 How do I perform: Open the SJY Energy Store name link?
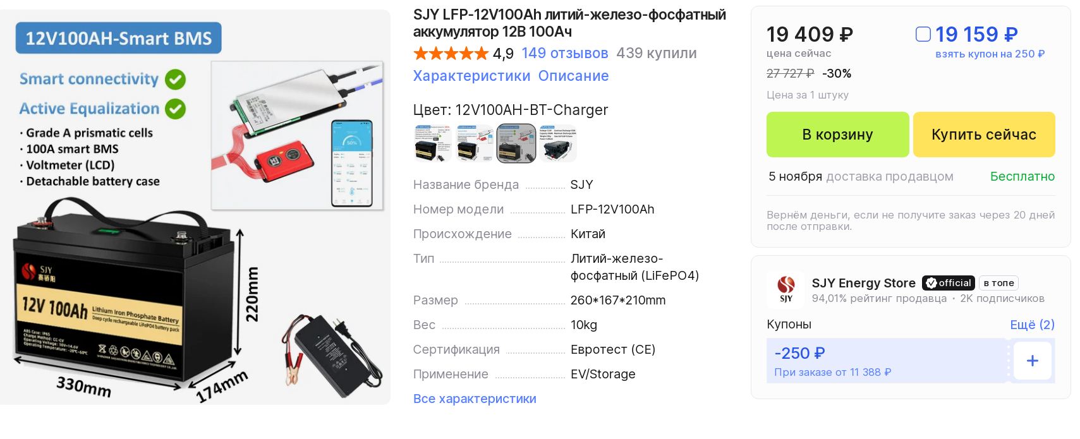[x=863, y=283]
